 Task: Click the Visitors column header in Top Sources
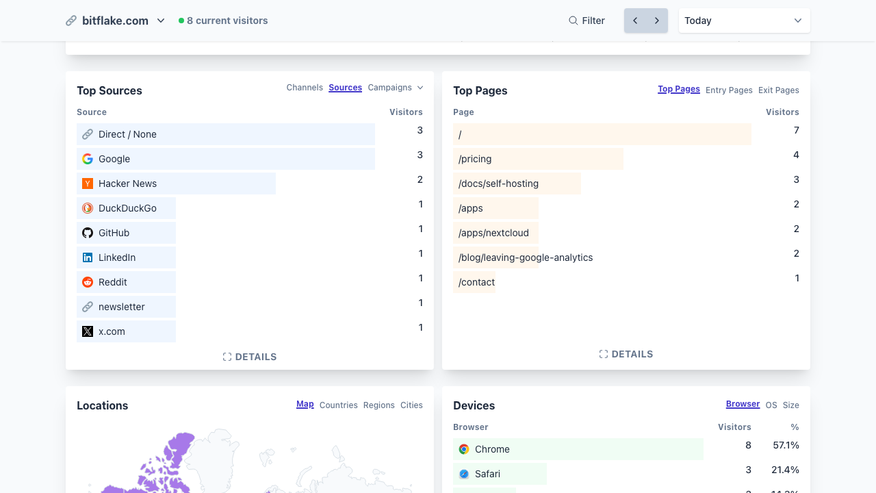coord(406,112)
